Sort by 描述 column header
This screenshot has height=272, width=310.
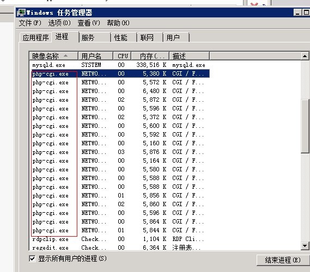pos(190,56)
